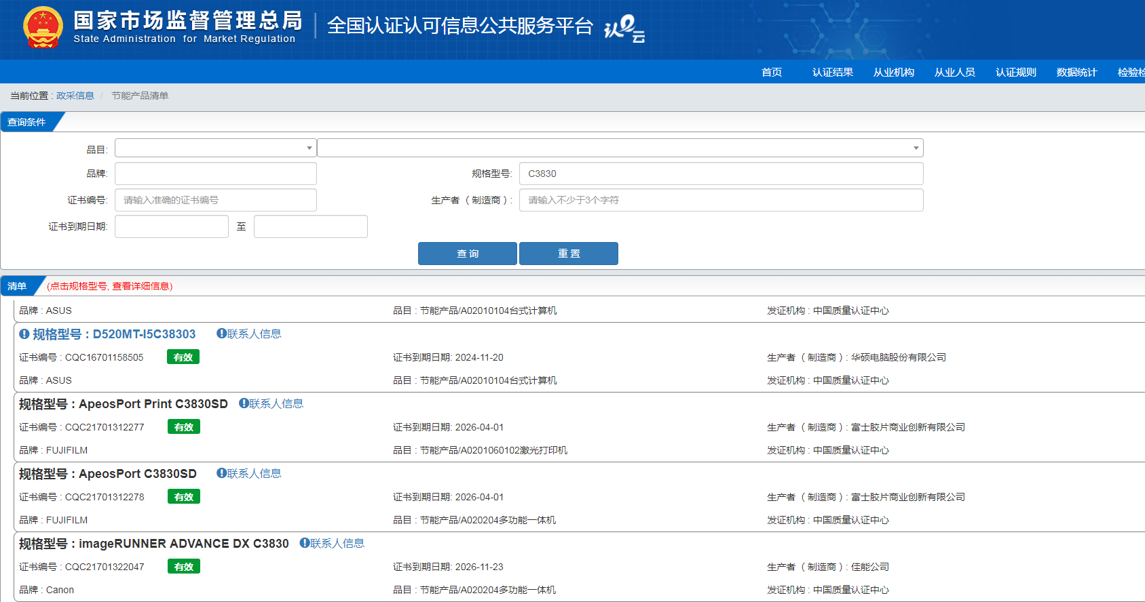Open 数据统计 navigation item

click(x=1077, y=72)
